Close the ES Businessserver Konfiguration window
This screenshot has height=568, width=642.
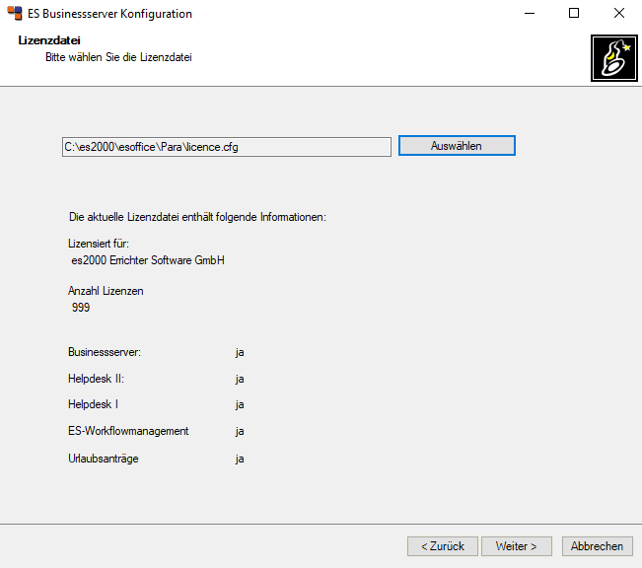(619, 13)
